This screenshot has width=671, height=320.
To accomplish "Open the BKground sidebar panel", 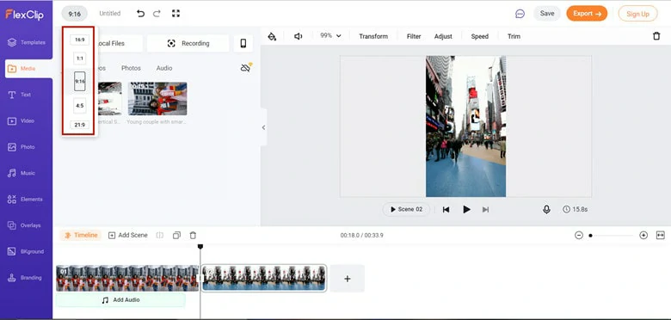I will [x=27, y=251].
